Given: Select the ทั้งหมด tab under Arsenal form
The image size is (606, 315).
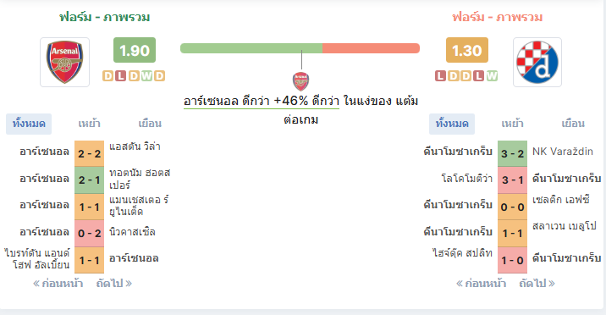Looking at the screenshot, I should pos(29,124).
